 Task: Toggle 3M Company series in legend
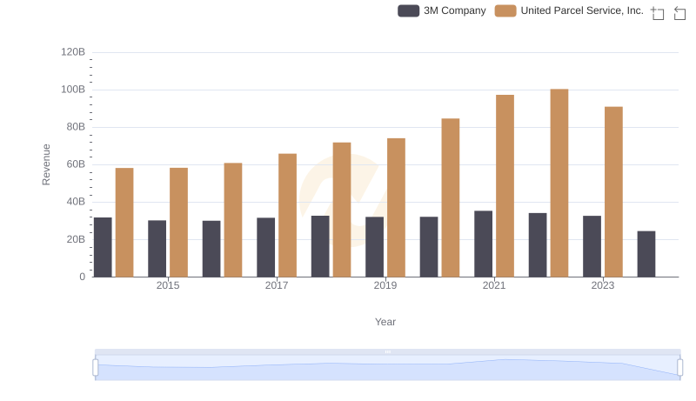pos(442,10)
